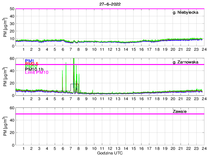This screenshot has height=156, width=208.
Task: Click the date title 27-6-2022
Action: tap(109, 4)
